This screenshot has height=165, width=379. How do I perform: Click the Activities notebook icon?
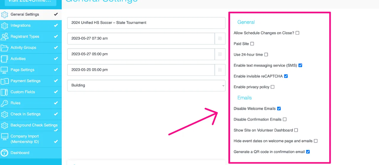coord(4,59)
